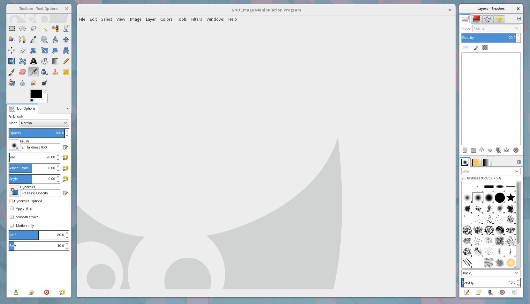This screenshot has width=530, height=304.
Task: Click the Pressure Opacity dynamics field
Action: point(40,193)
